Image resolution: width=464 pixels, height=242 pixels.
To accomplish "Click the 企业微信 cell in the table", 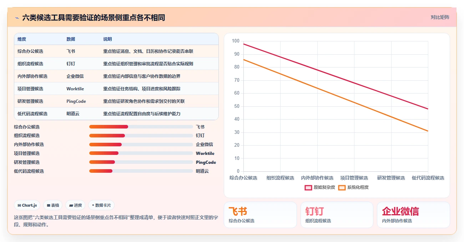I will pyautogui.click(x=75, y=76).
